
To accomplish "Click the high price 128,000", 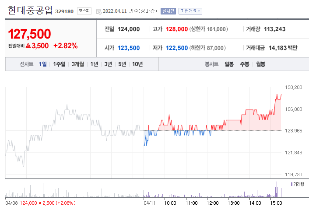I will [177, 29].
